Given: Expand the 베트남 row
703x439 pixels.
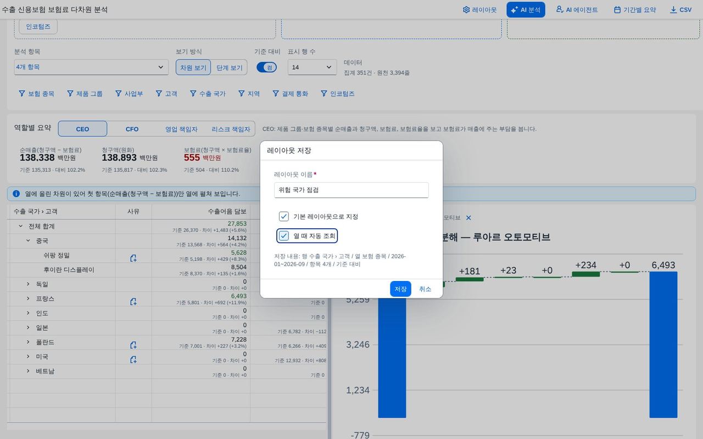Looking at the screenshot, I should [x=28, y=371].
